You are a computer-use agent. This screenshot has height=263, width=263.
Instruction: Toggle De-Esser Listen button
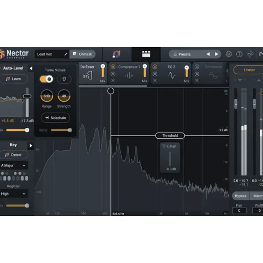point(170,146)
